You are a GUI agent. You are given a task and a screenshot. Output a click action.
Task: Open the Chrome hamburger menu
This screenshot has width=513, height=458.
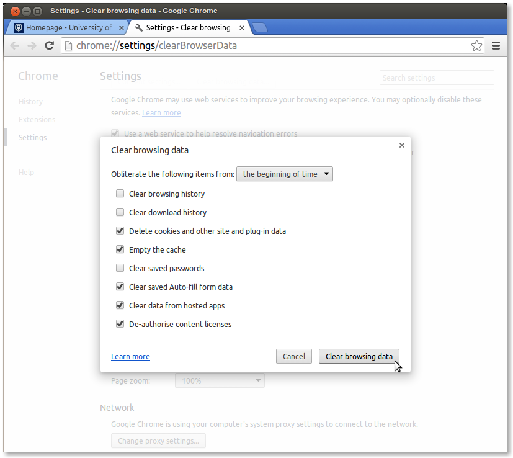pos(496,45)
